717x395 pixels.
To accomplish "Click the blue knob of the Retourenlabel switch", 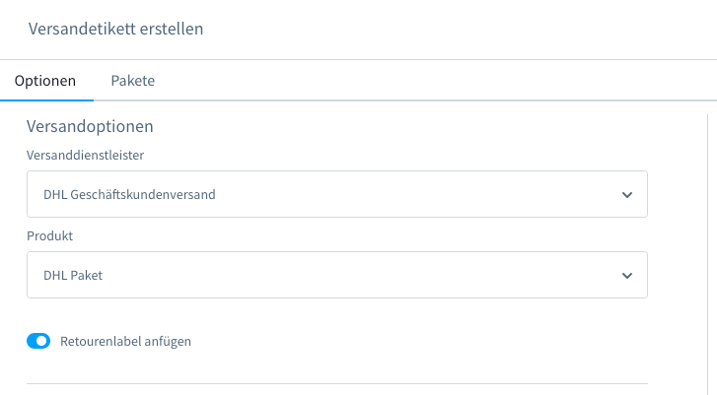I will tap(42, 342).
